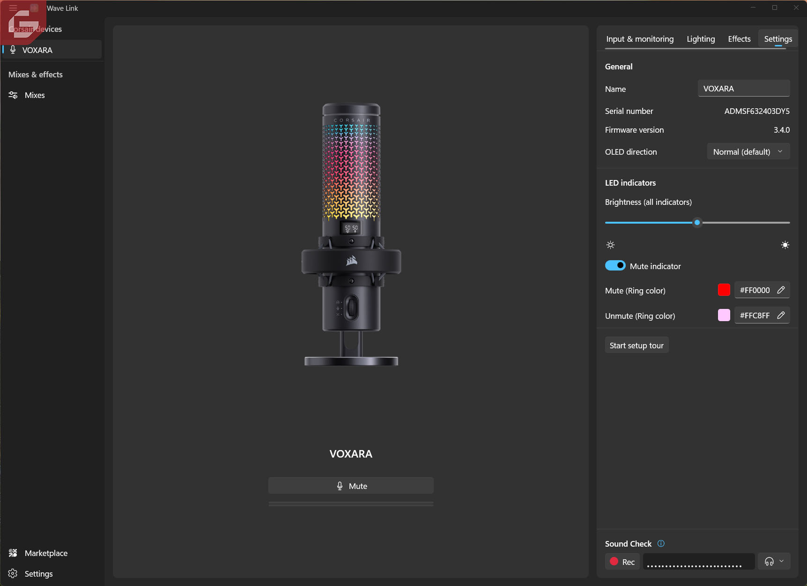Adjust the LED brightness slider handle

[697, 223]
